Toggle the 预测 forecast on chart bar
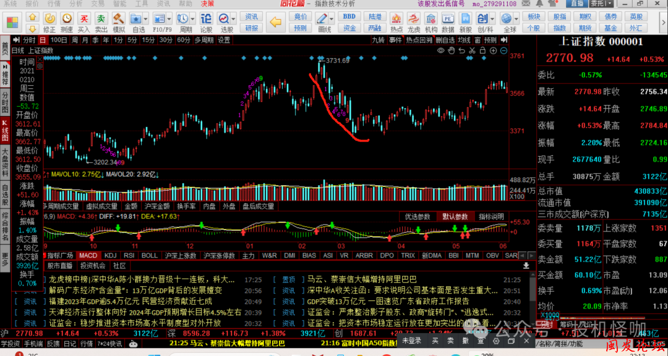668x356 pixels. [490, 40]
